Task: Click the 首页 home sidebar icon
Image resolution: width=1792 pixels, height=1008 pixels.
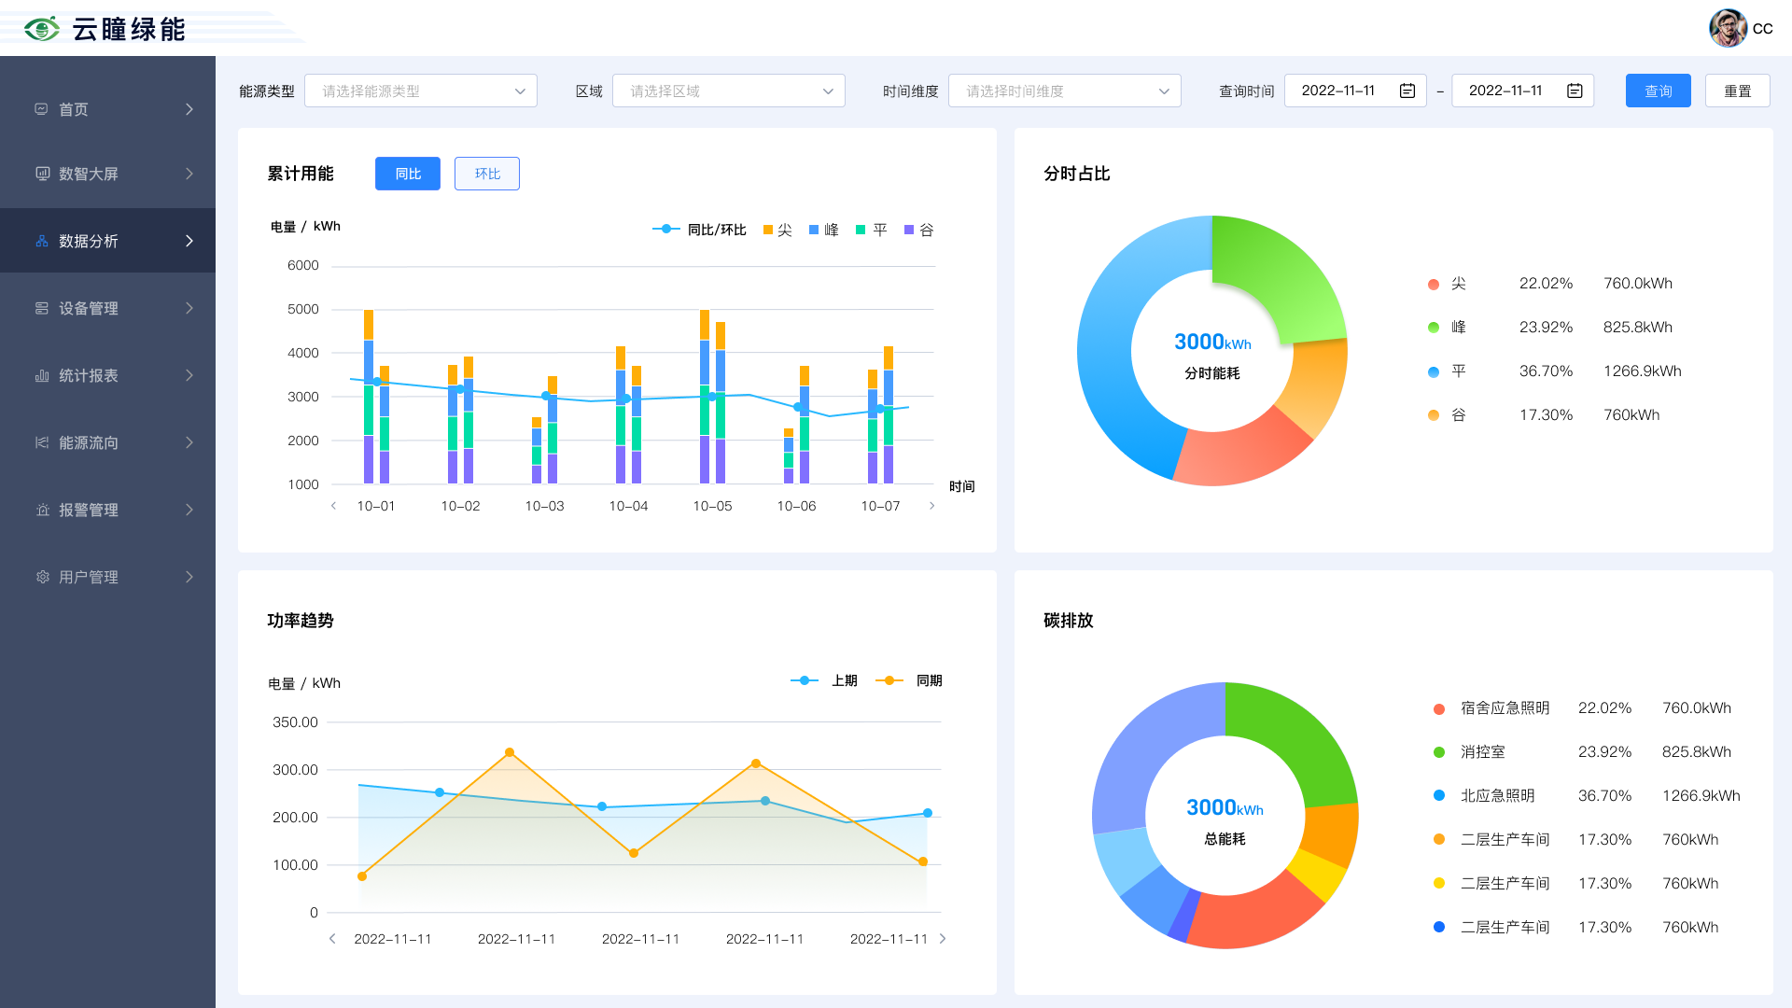Action: click(x=41, y=109)
